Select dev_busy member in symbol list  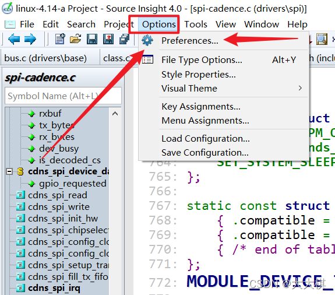[x=59, y=148]
